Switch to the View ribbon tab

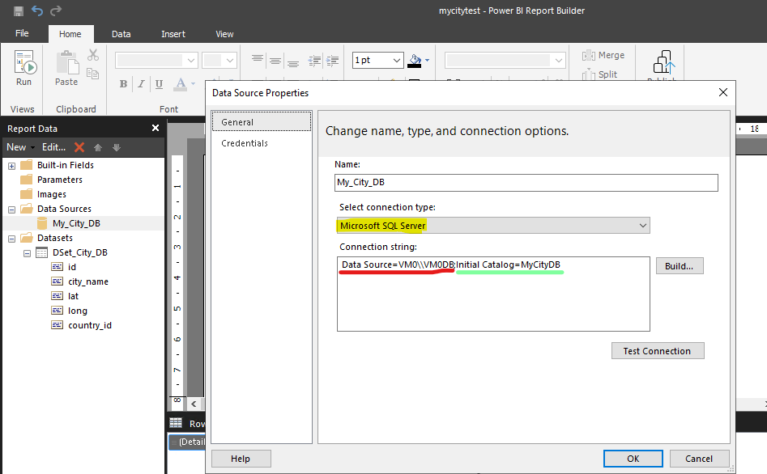coord(224,34)
